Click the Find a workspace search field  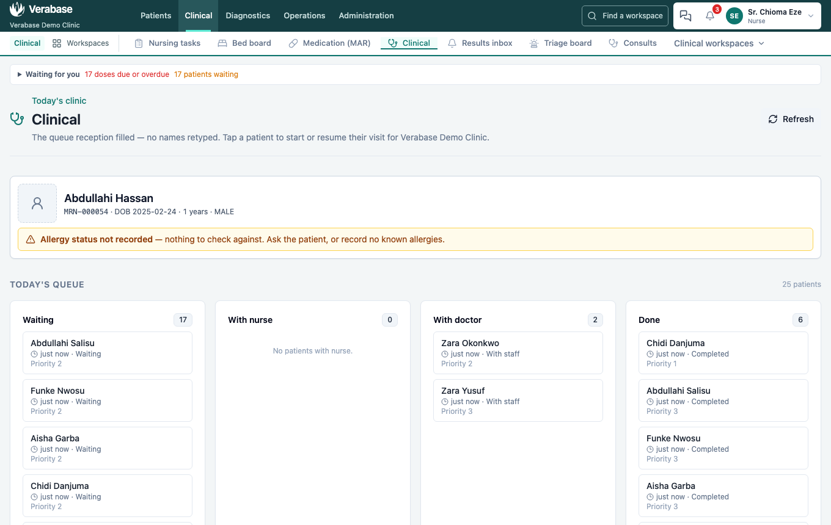click(x=625, y=16)
